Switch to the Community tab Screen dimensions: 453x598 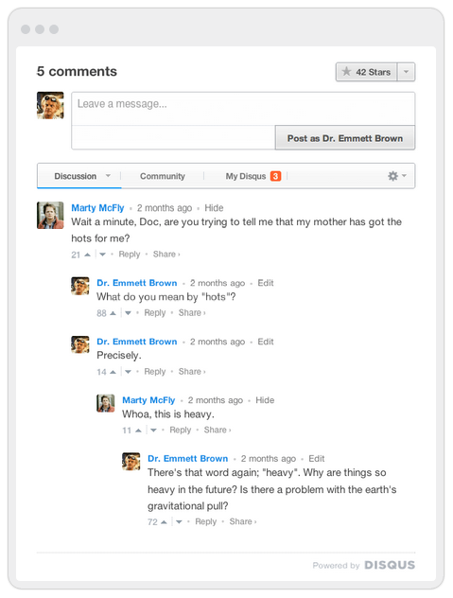[x=163, y=176]
